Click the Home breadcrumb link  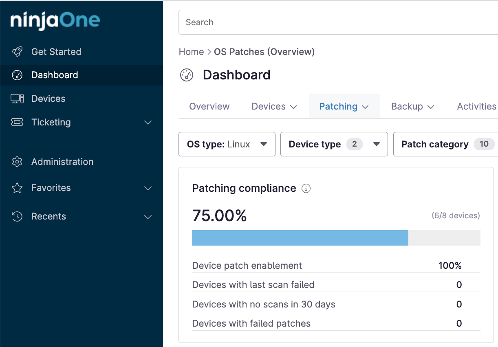[191, 52]
